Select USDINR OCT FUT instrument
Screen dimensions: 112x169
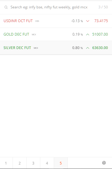[x=18, y=21]
